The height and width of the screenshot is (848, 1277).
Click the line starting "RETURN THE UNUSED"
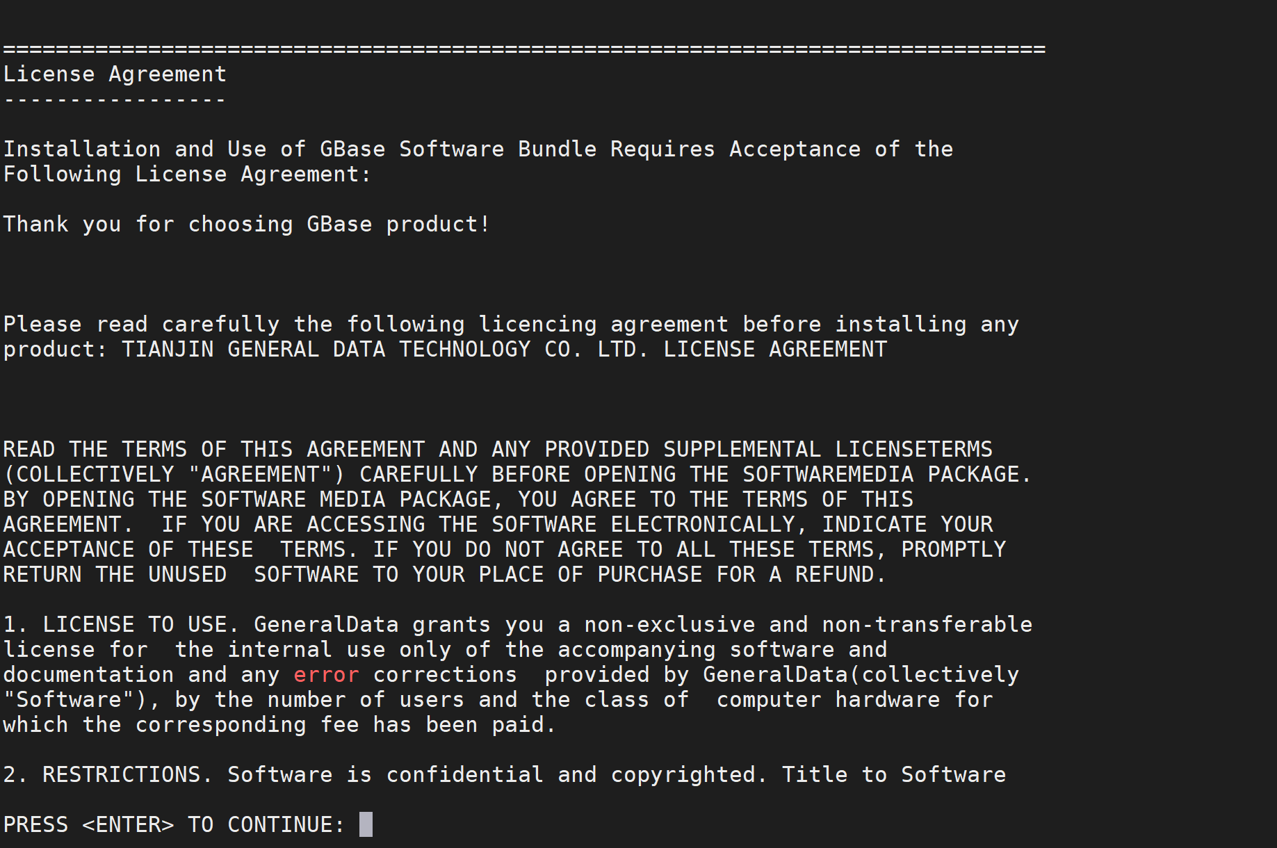pos(445,575)
